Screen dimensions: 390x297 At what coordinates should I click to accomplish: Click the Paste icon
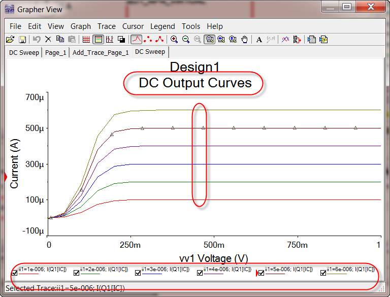pos(72,39)
